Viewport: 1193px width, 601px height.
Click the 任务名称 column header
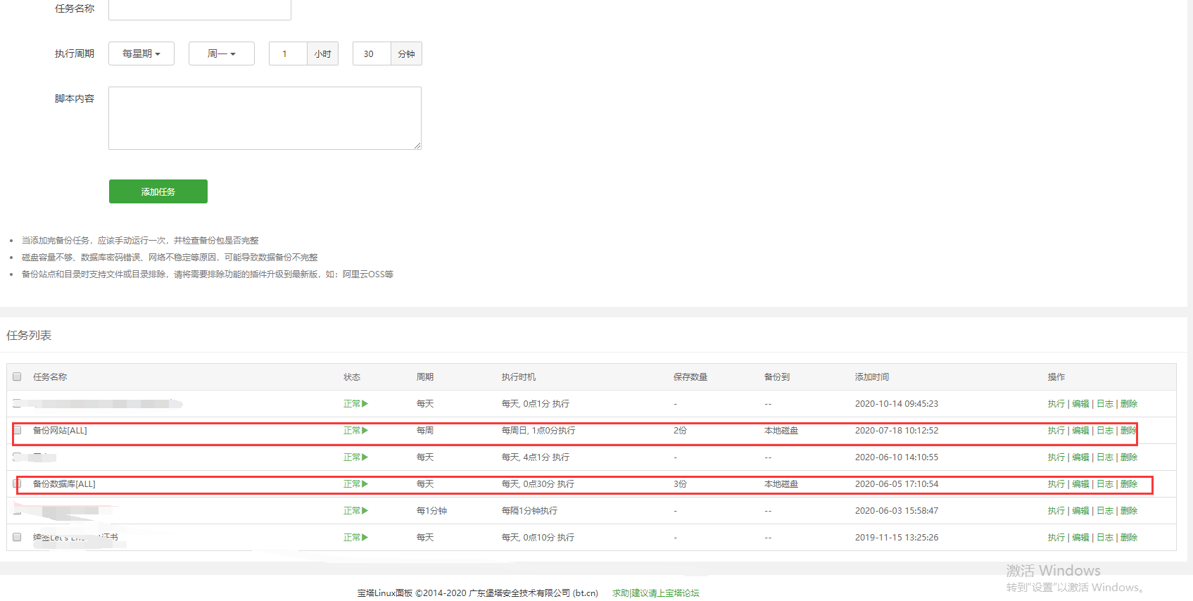(50, 377)
